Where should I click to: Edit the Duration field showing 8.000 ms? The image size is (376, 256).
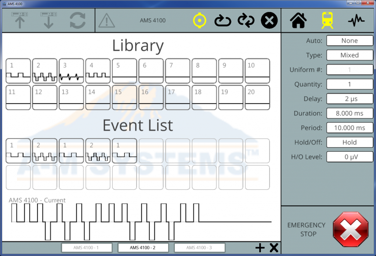click(x=350, y=113)
